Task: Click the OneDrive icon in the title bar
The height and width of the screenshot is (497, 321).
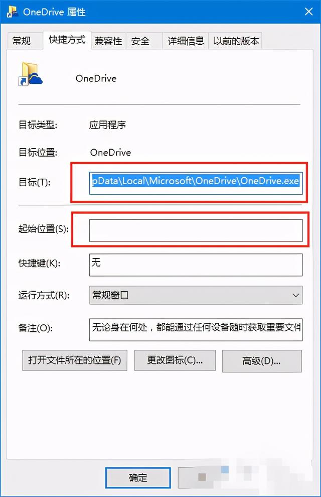Action: (x=13, y=12)
